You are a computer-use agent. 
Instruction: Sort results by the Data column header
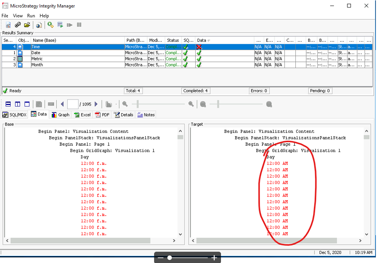[204, 40]
